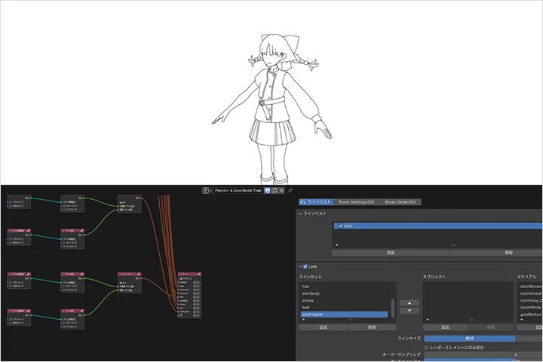Image resolution: width=543 pixels, height=362 pixels.
Task: Collapse the ラインリスト panel header
Action: 300,213
